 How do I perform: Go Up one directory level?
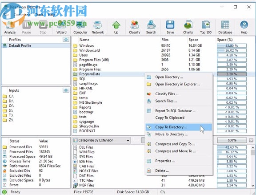116,27
